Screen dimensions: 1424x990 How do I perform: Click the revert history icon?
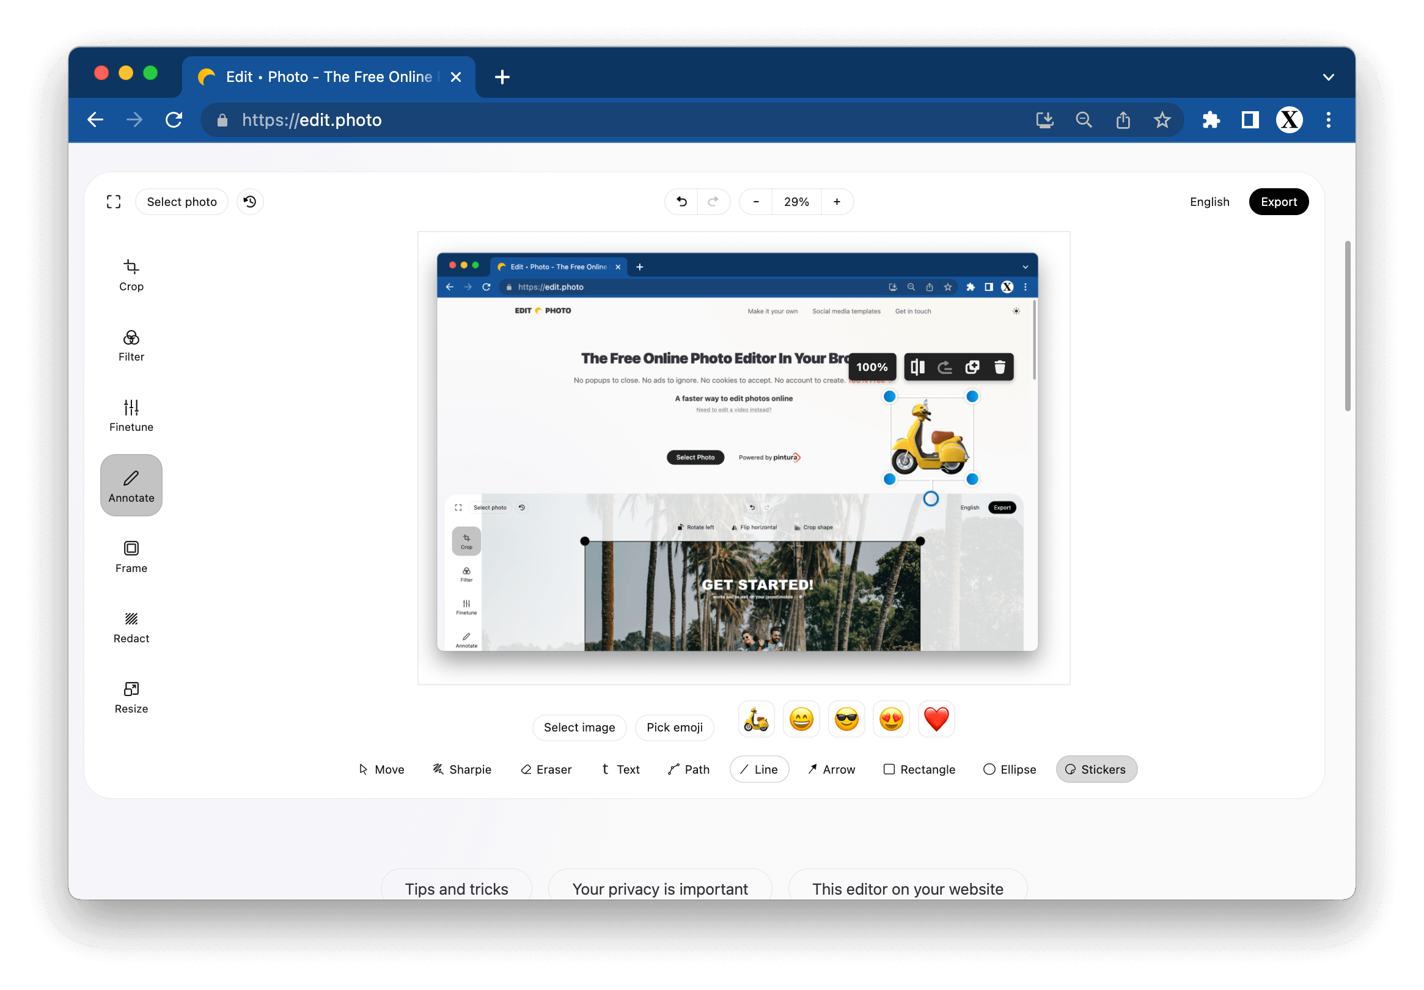[x=250, y=202]
